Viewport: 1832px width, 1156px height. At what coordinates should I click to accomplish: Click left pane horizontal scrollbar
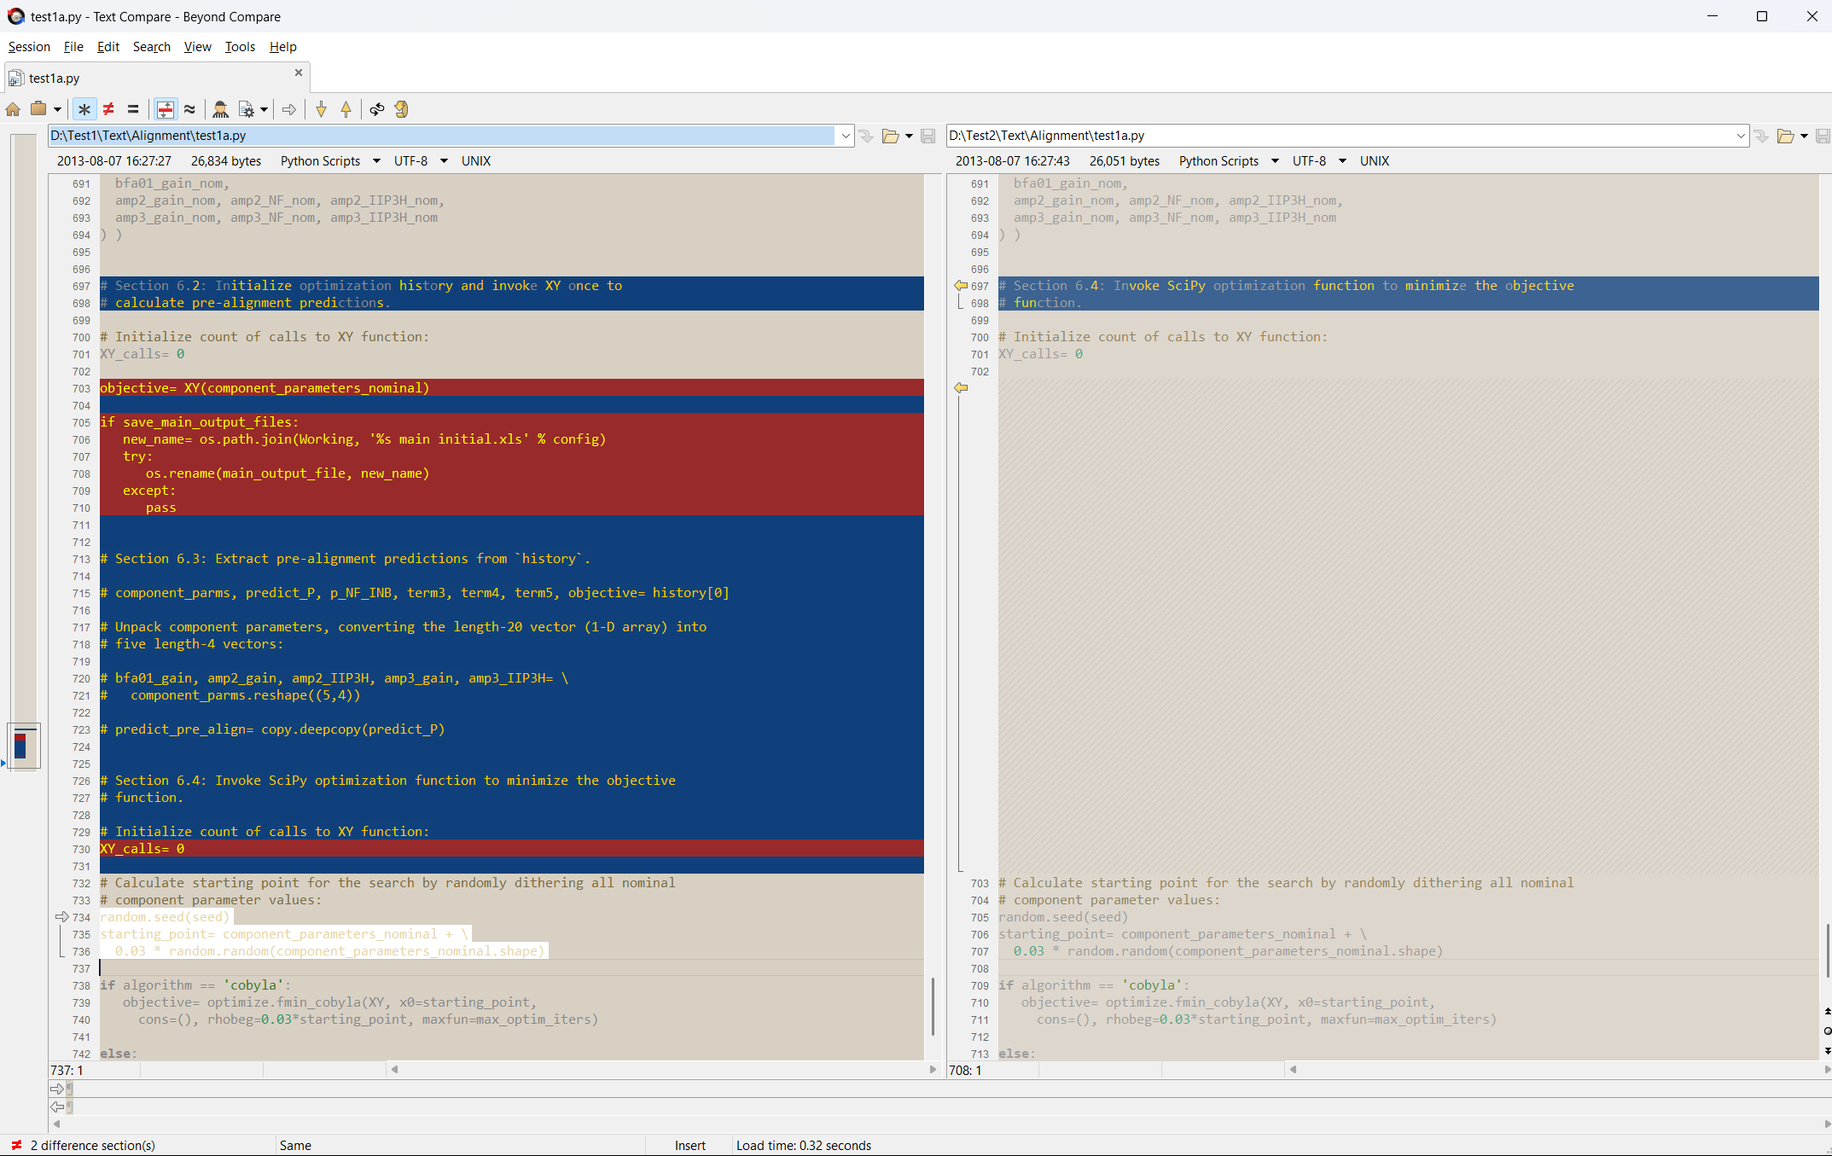point(663,1070)
